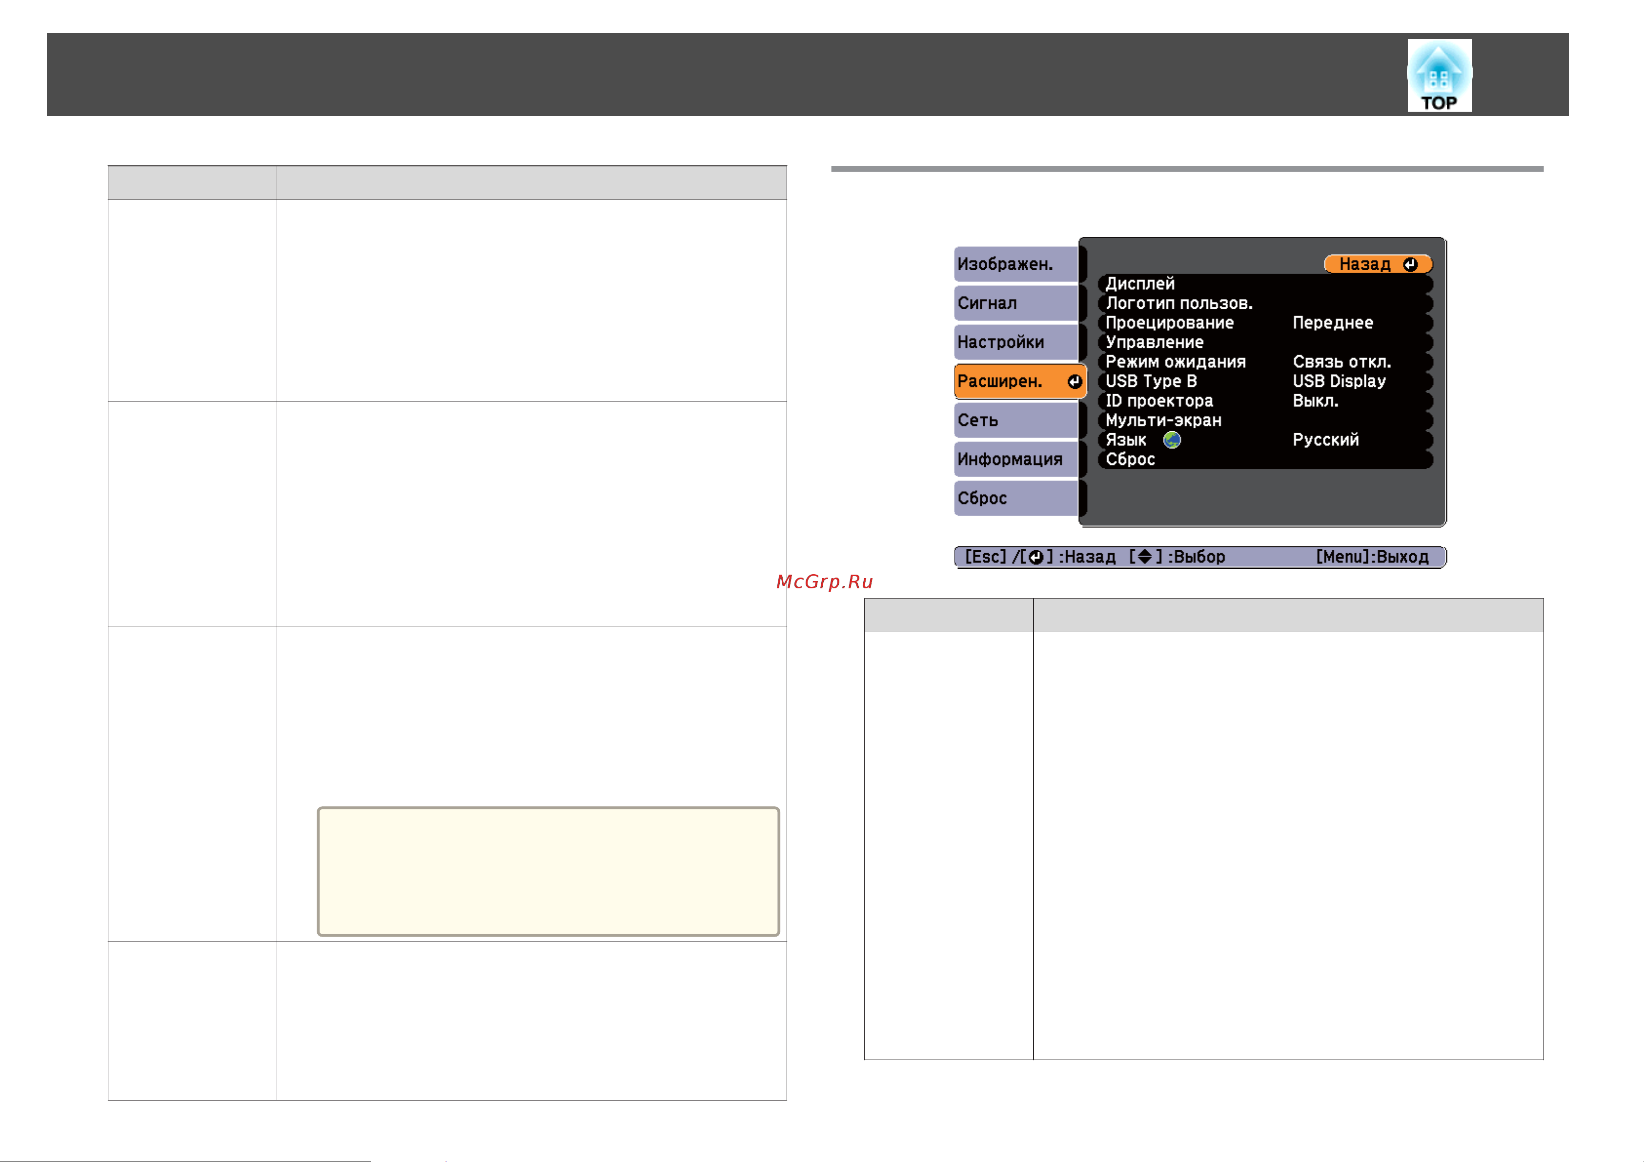Select Логотип пользов. menu entry
The image size is (1644, 1162).
click(x=1265, y=303)
